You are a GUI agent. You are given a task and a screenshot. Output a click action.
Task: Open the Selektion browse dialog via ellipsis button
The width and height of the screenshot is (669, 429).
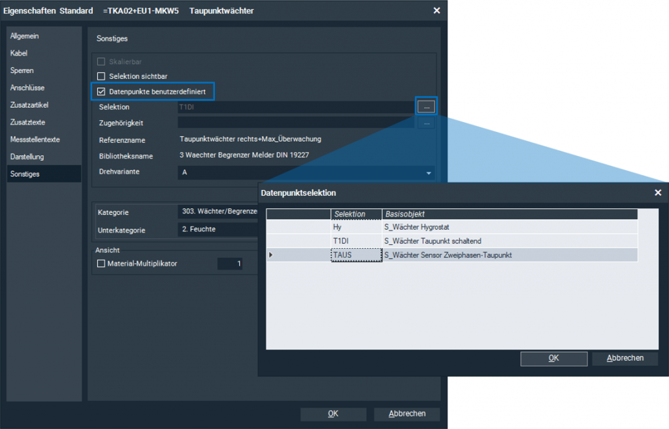[426, 106]
